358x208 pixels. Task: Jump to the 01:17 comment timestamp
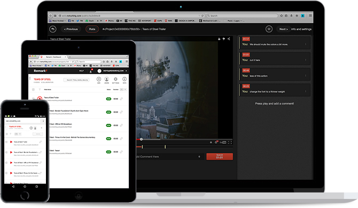coord(246,39)
